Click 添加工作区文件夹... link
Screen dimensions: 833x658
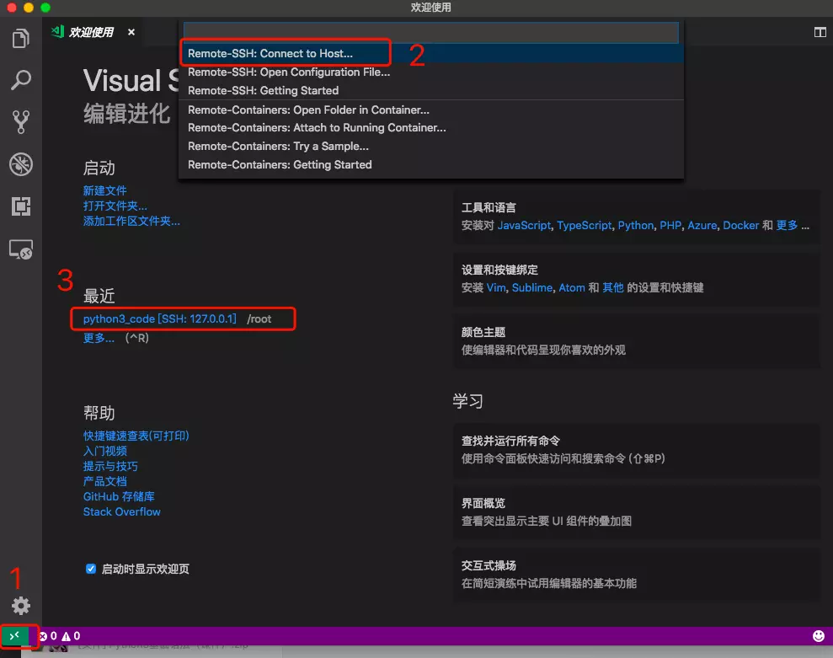[x=131, y=221]
